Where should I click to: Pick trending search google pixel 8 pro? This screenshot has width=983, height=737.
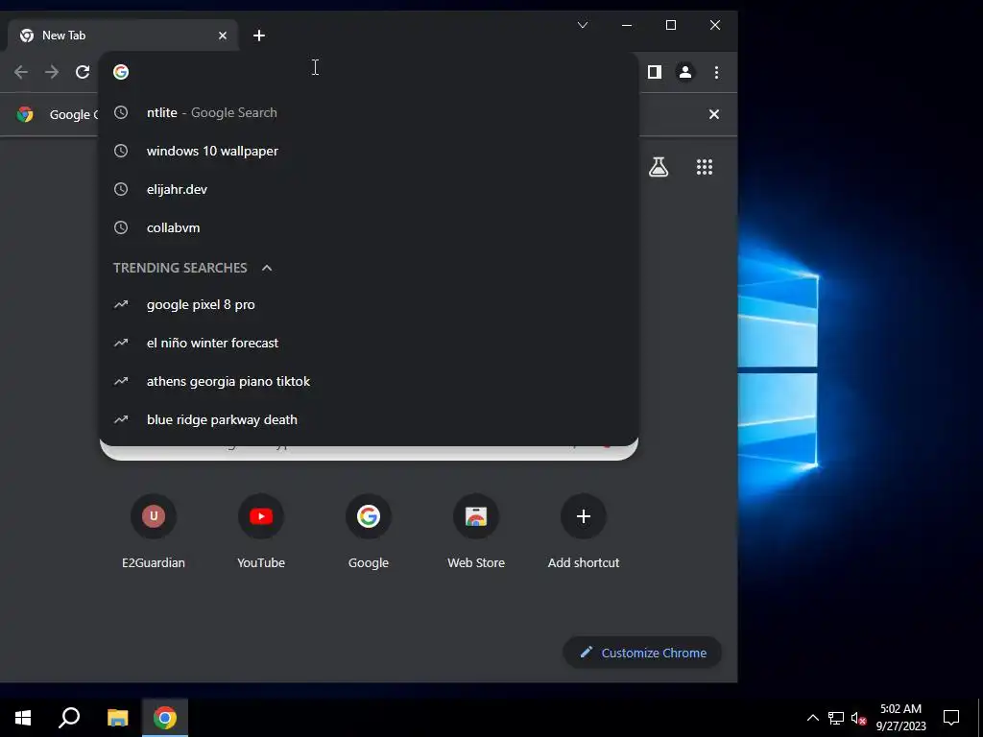[369, 304]
